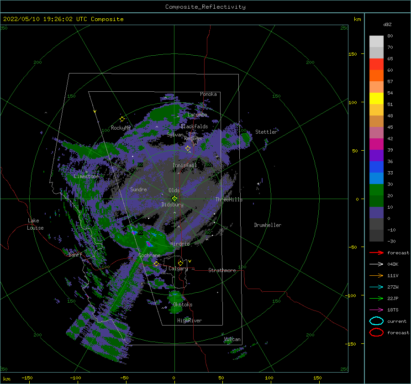Click the Cochrane city label
The width and height of the screenshot is (411, 384).
[x=149, y=255]
